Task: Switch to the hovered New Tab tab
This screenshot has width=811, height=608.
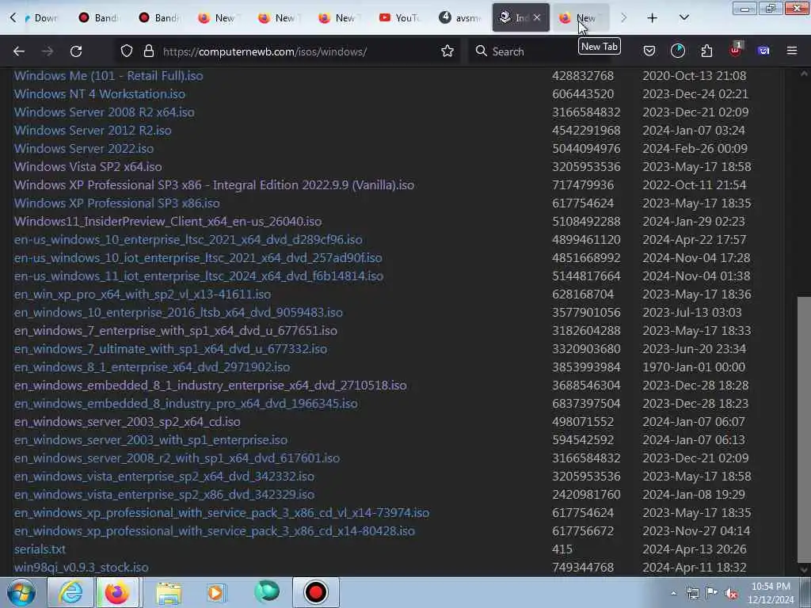Action: [581, 18]
